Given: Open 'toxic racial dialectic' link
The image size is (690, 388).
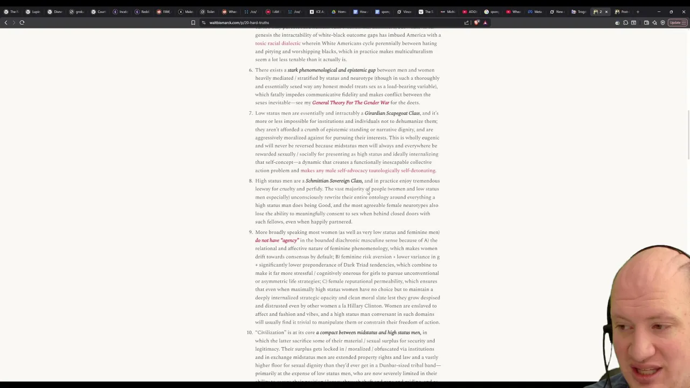Looking at the screenshot, I should pos(278,43).
